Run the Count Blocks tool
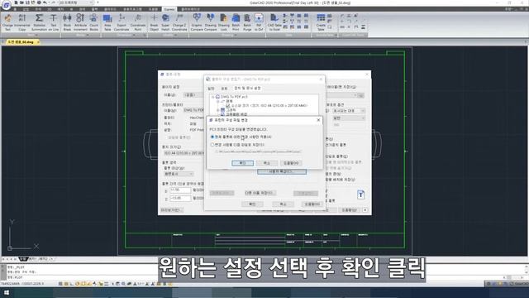Viewport: 529px width, 298px height. (x=93, y=22)
